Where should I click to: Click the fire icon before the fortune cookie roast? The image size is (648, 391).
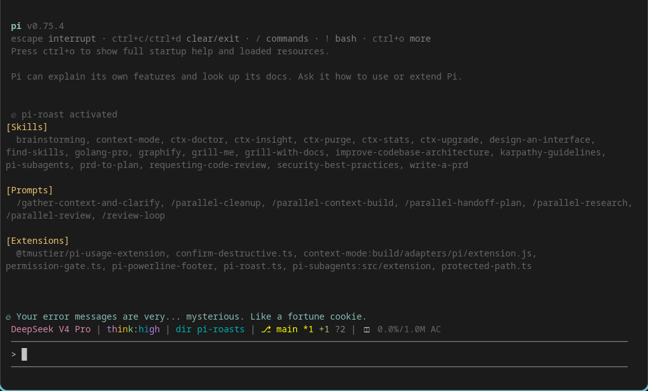click(x=8, y=317)
